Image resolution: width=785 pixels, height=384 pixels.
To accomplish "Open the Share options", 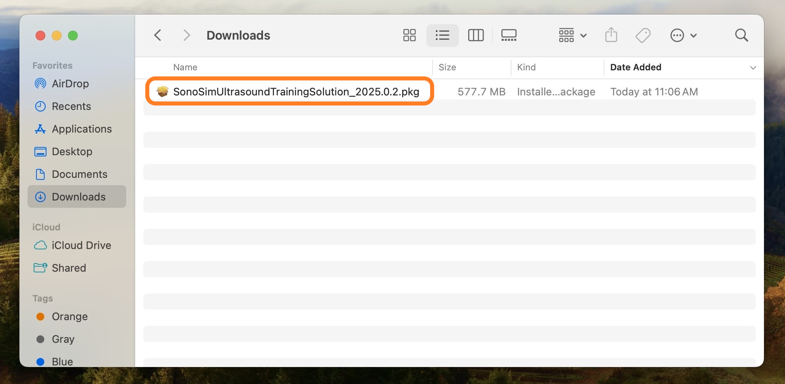I will click(x=611, y=35).
